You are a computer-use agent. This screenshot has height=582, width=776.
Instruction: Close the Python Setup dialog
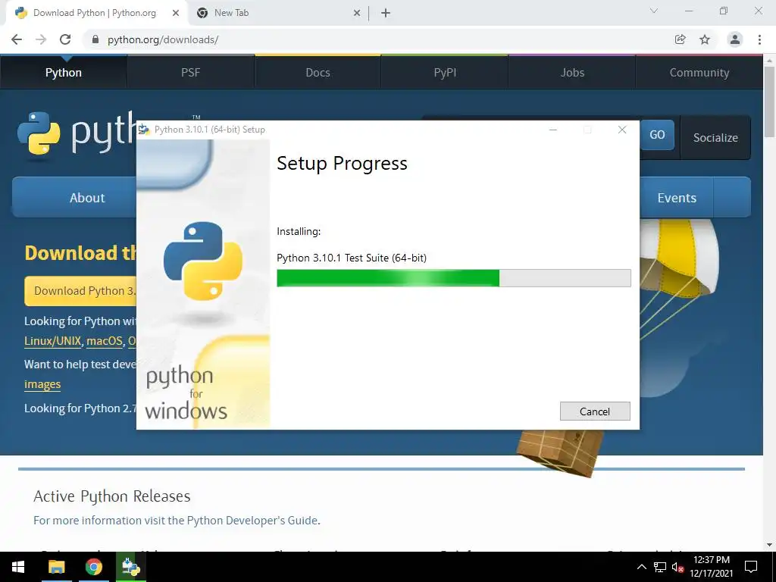click(623, 130)
